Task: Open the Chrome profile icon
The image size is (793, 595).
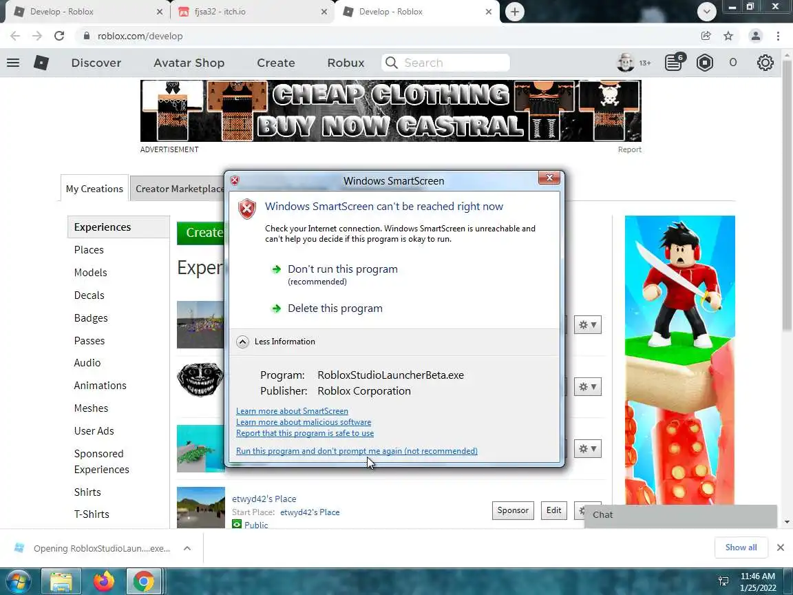Action: 756,36
